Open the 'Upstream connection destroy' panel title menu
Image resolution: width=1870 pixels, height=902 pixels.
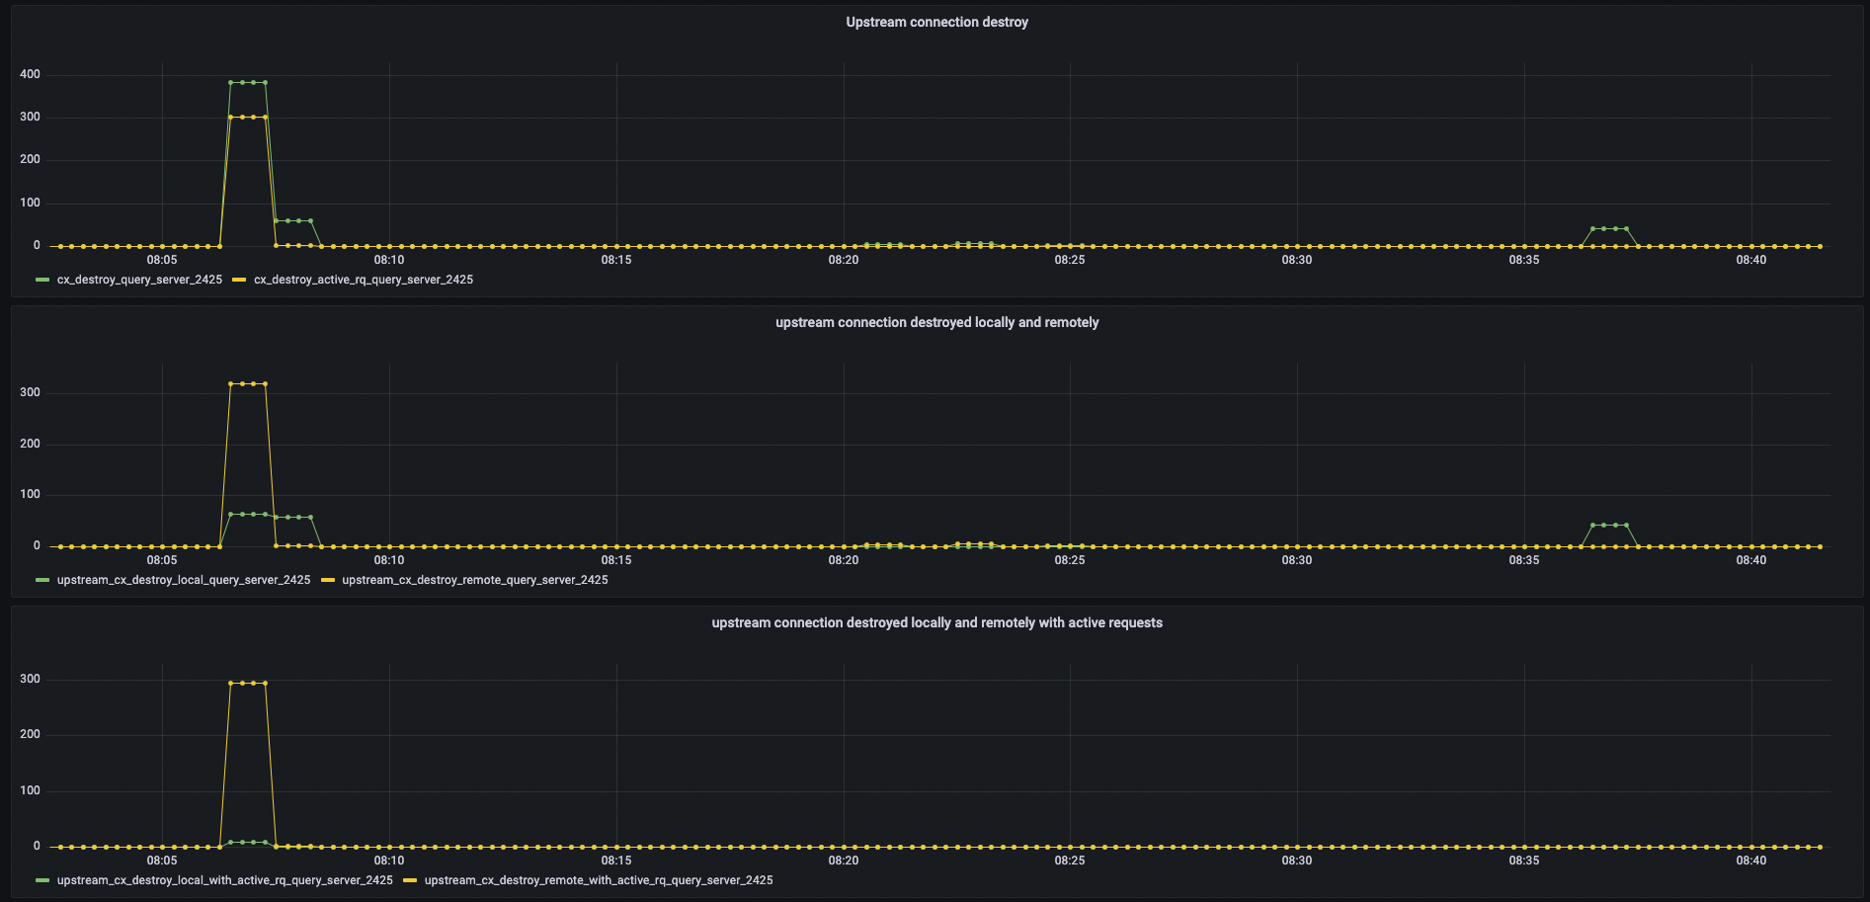(x=936, y=22)
